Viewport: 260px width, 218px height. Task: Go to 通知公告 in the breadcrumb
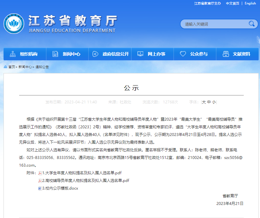[x=42, y=67]
